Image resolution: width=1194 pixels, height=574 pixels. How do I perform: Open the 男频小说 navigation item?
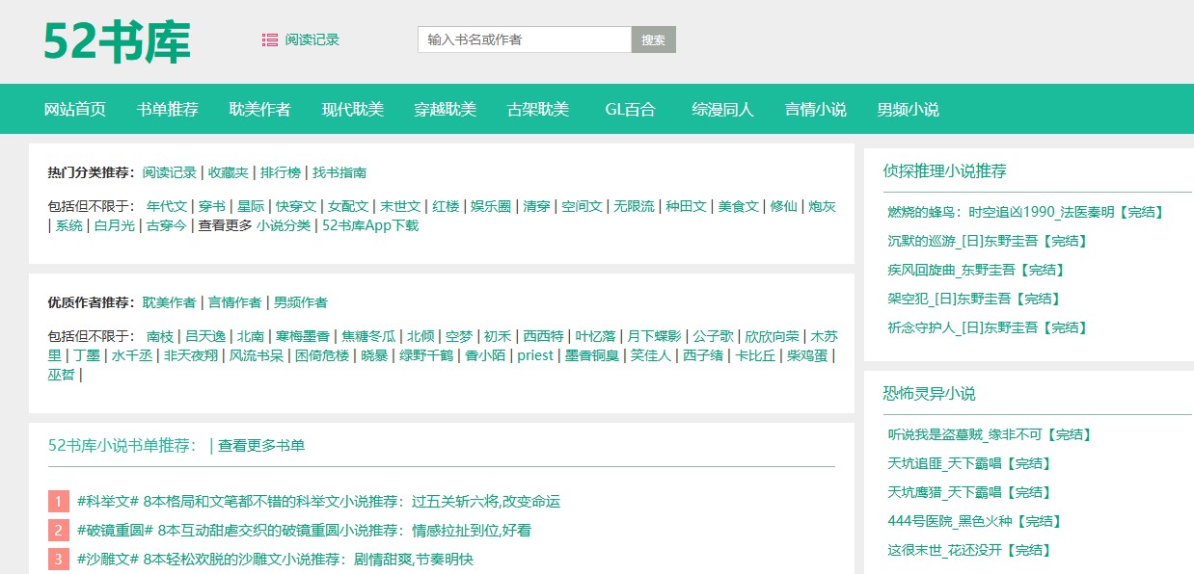(908, 110)
